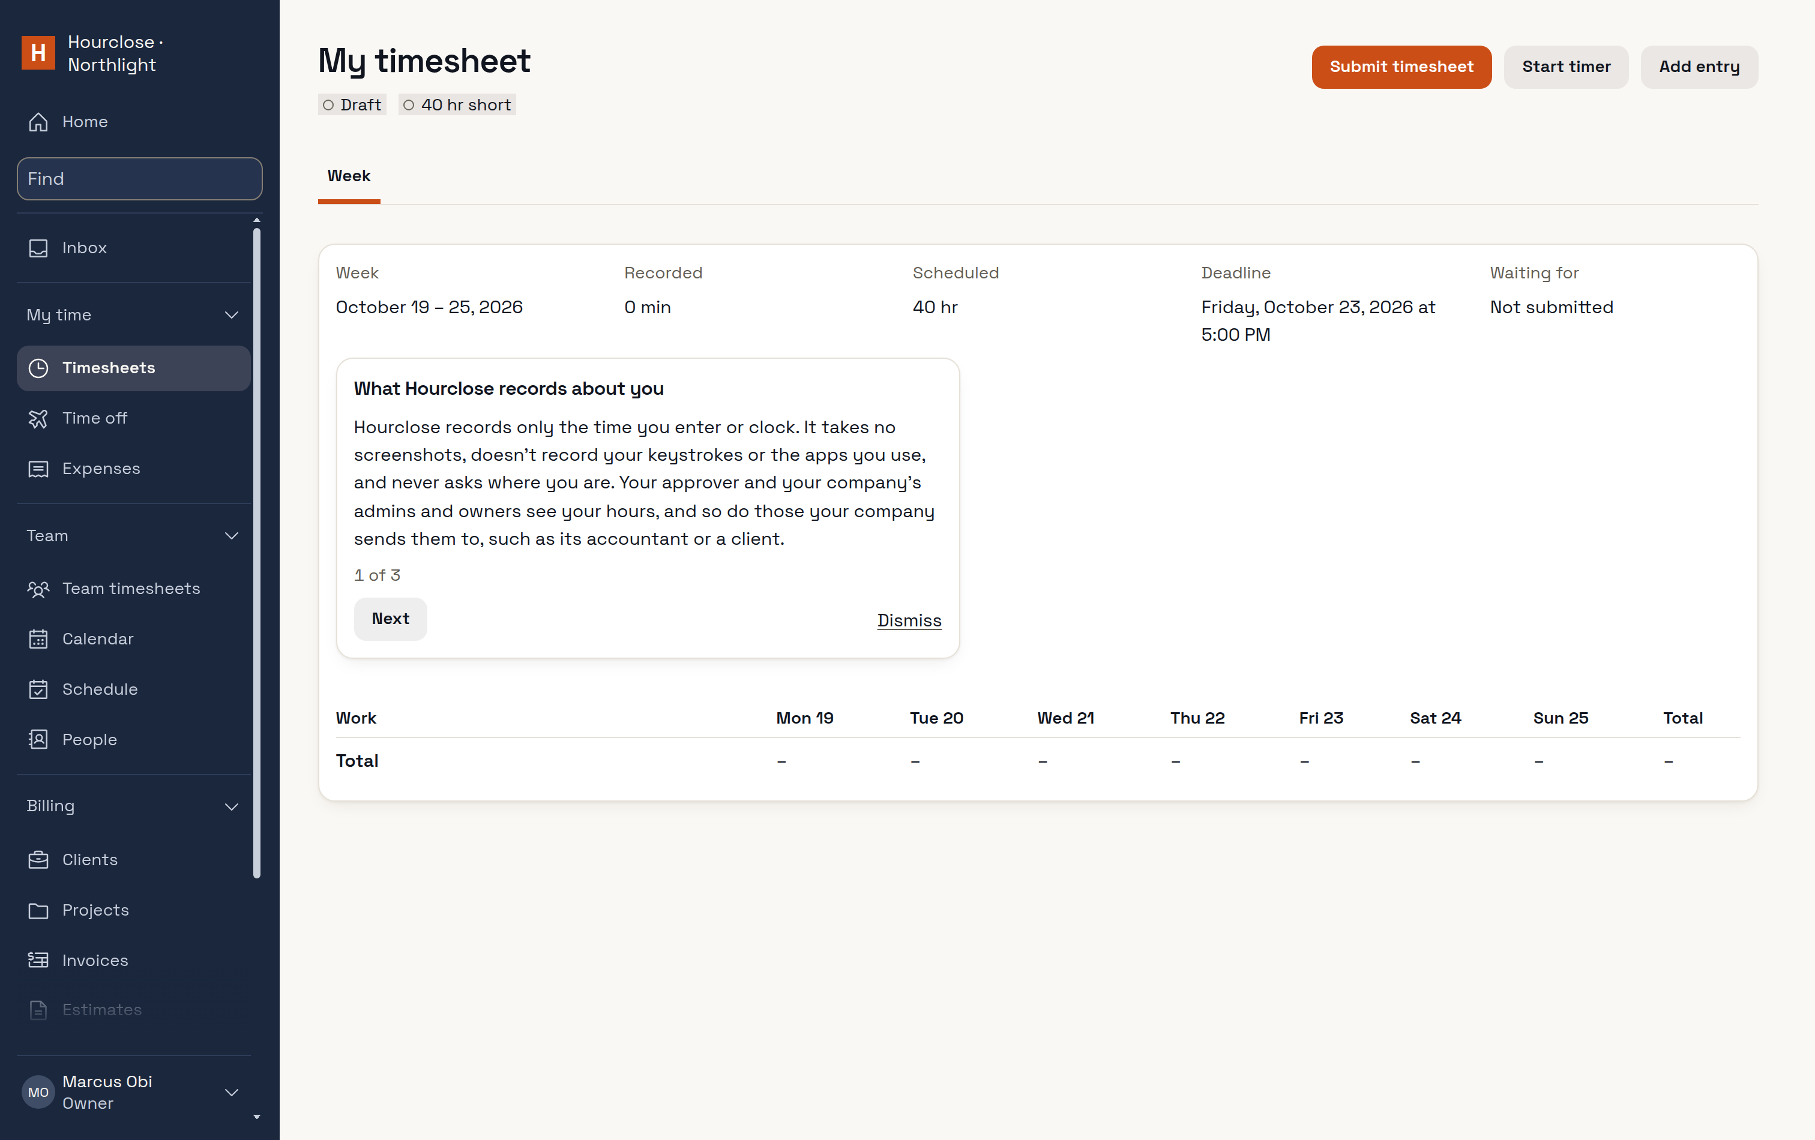Click Submit timesheet button

[1401, 67]
